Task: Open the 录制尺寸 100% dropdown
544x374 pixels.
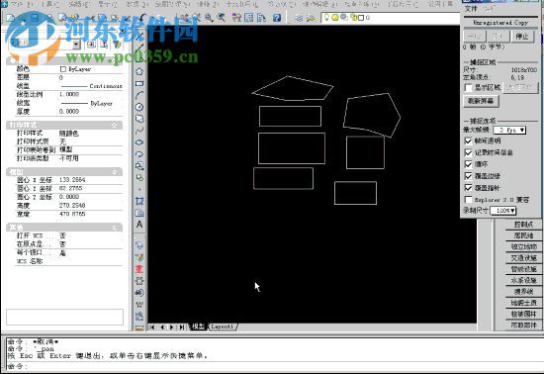Action: click(503, 210)
